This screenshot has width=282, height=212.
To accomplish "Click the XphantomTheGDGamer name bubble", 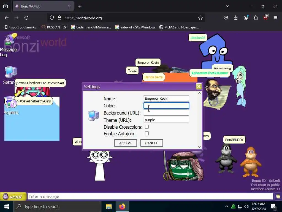I will tap(210, 73).
